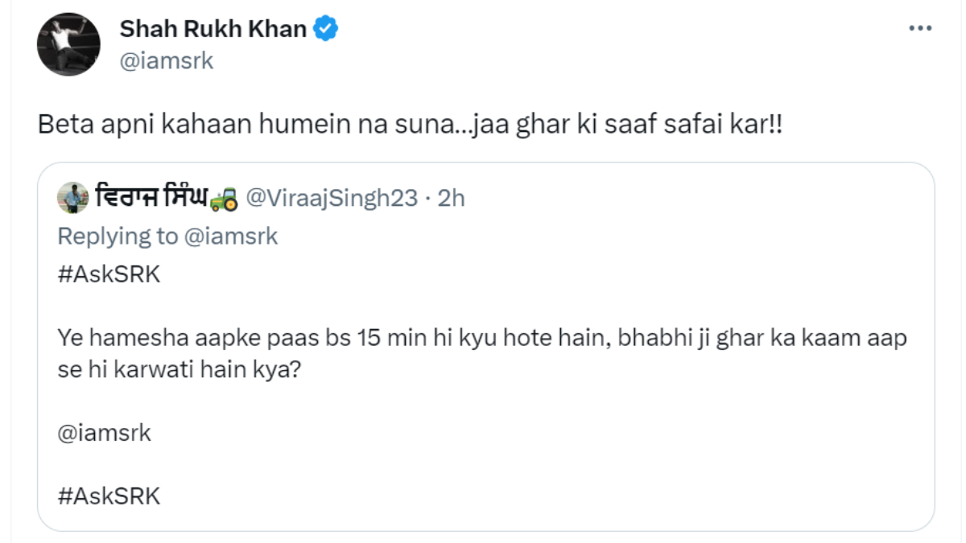Open the @ViraajSingh23 profile handle
Viewport: 966px width, 543px height.
pyautogui.click(x=331, y=198)
